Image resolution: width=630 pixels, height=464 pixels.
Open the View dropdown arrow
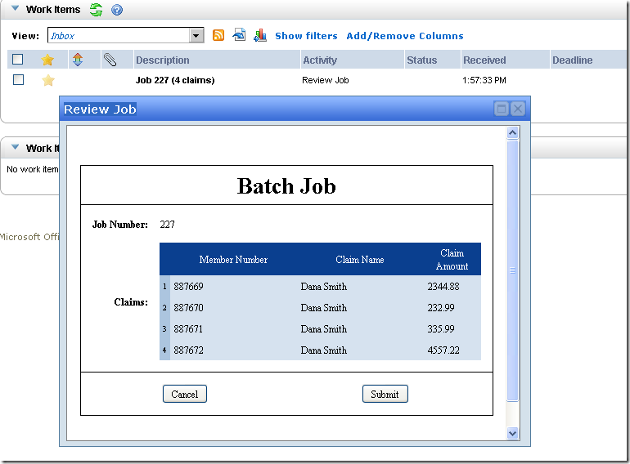196,36
